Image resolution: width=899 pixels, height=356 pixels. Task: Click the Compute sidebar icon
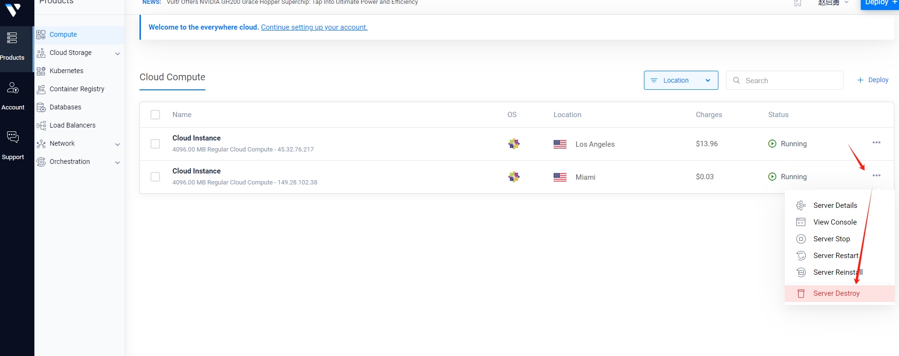pyautogui.click(x=41, y=34)
